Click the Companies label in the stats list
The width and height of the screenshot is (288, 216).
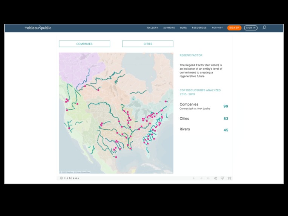click(x=189, y=104)
